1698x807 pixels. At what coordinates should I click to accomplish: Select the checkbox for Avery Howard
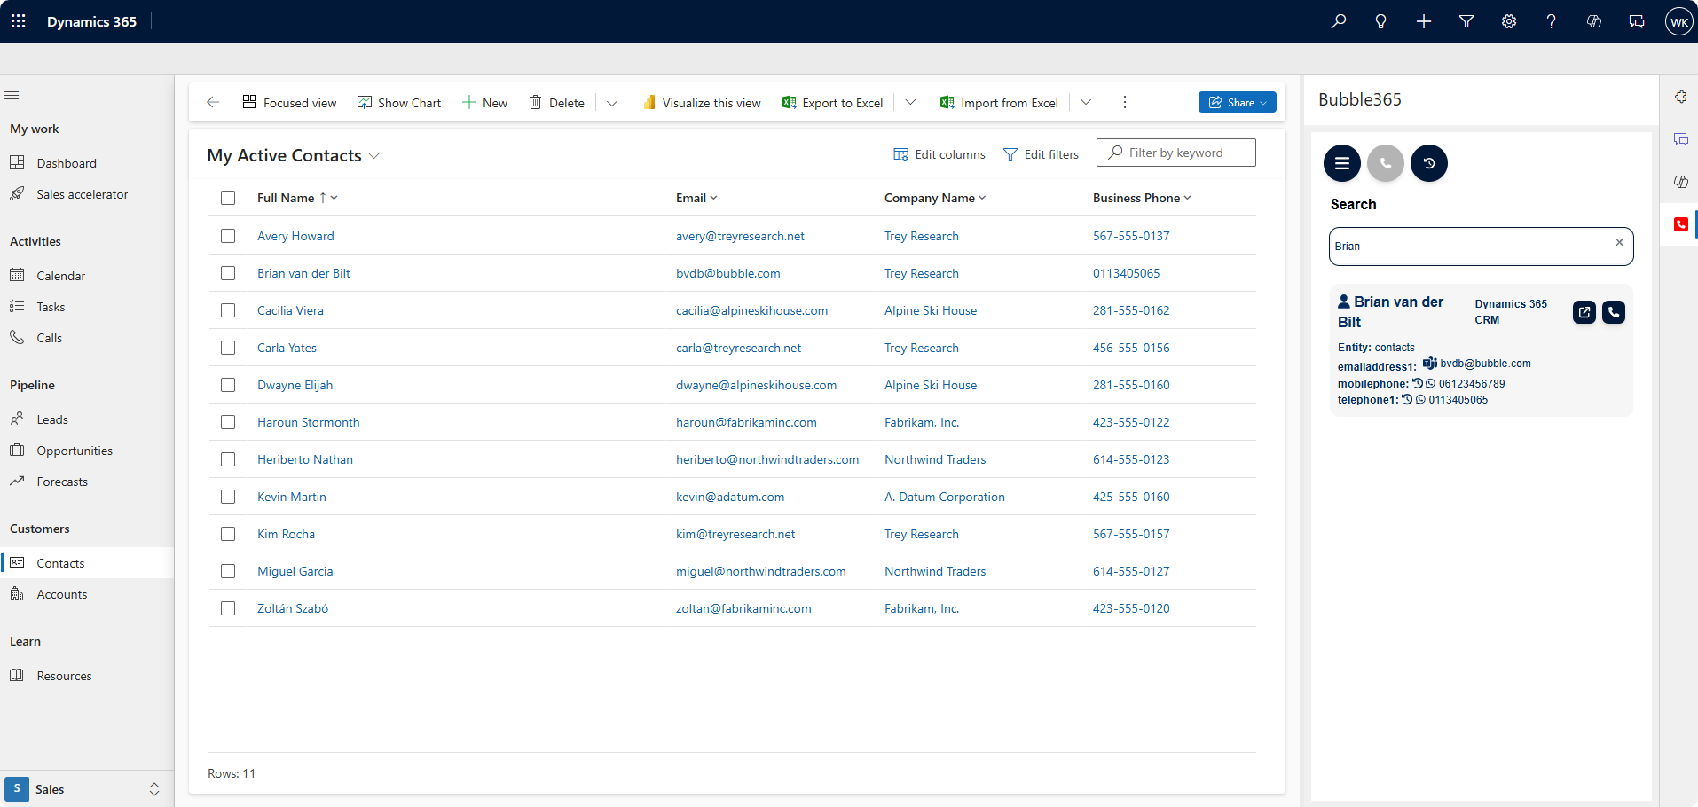228,236
